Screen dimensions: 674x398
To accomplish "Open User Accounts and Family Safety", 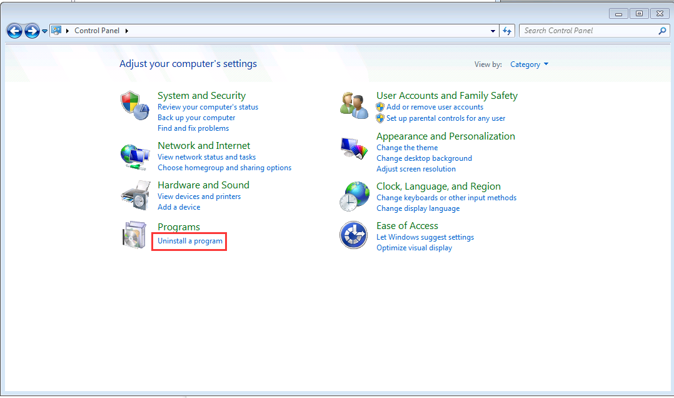I will coord(447,96).
